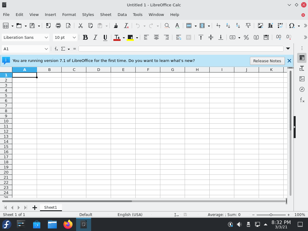This screenshot has height=231, width=308.
Task: Click the Print icon
Action: (58, 26)
